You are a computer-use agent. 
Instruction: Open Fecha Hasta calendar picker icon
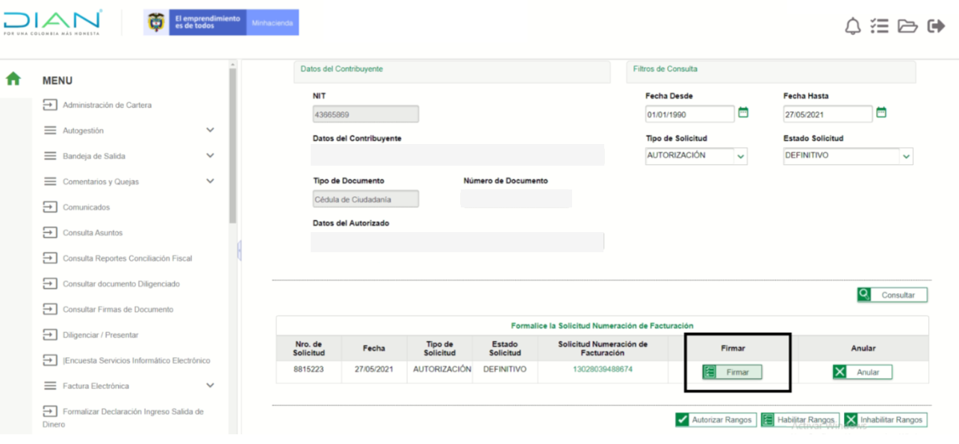[x=881, y=113]
